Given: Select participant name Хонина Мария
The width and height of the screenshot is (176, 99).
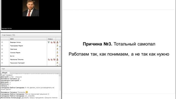Looking at the screenshot, I should (x=15, y=53).
